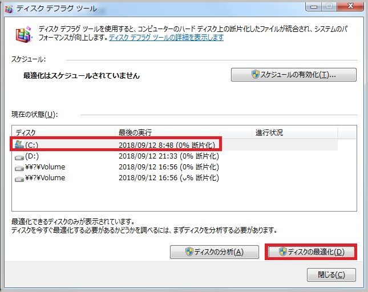Screen dimensions: 368x292
Task: Click 2018/09/12 8:48 last run value
Action: (x=167, y=145)
